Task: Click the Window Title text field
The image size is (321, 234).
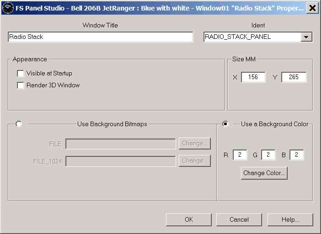Action: pos(100,37)
